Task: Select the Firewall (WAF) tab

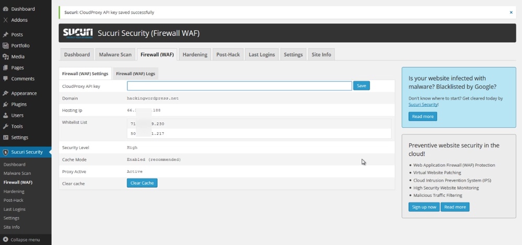Action: pos(157,55)
